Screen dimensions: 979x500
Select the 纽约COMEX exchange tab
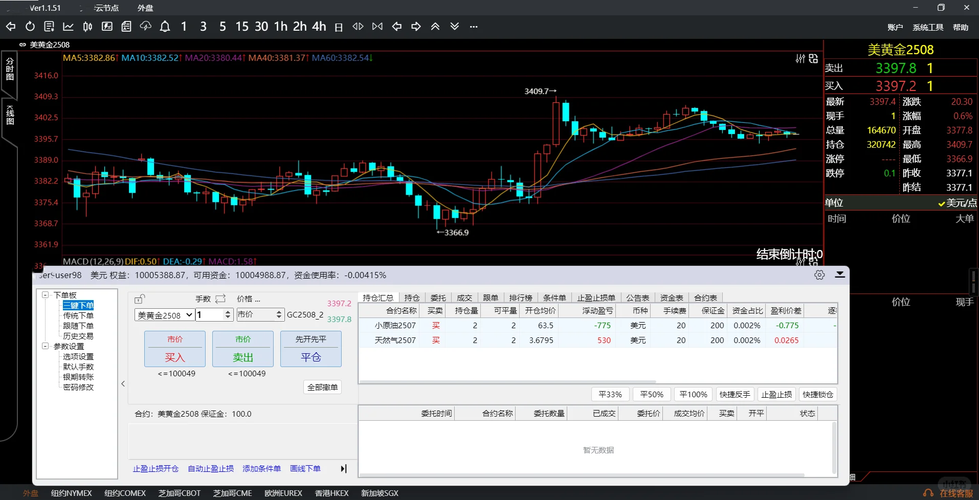125,493
